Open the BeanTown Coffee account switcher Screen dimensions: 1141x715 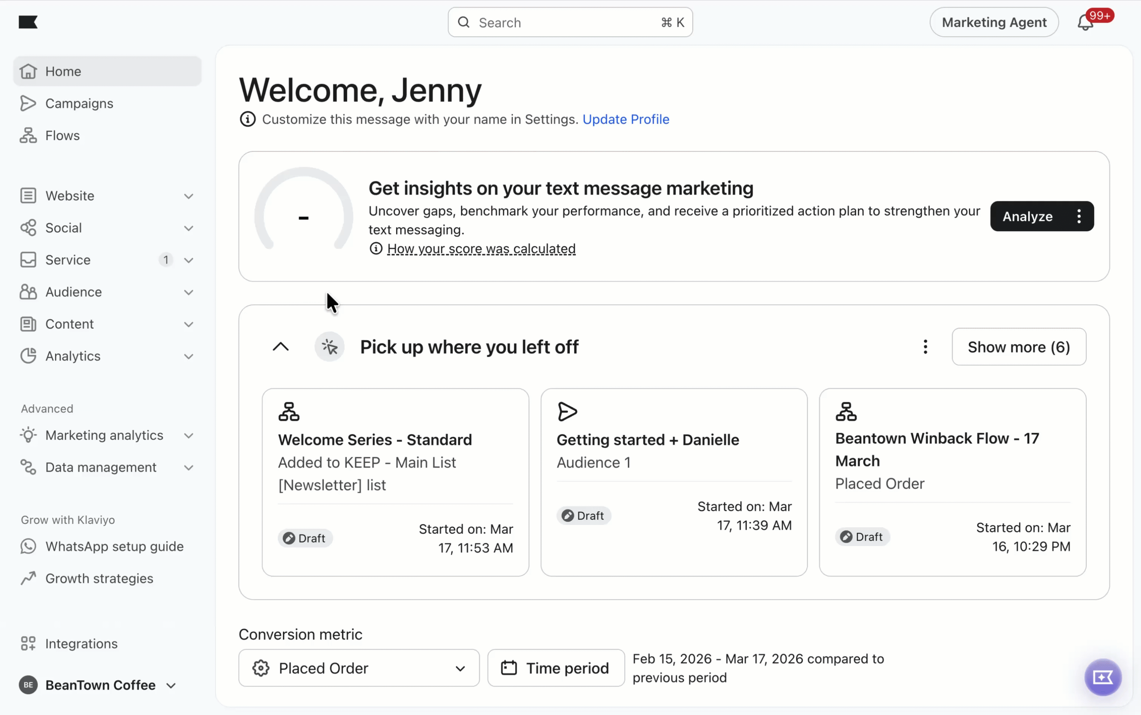[x=98, y=685]
